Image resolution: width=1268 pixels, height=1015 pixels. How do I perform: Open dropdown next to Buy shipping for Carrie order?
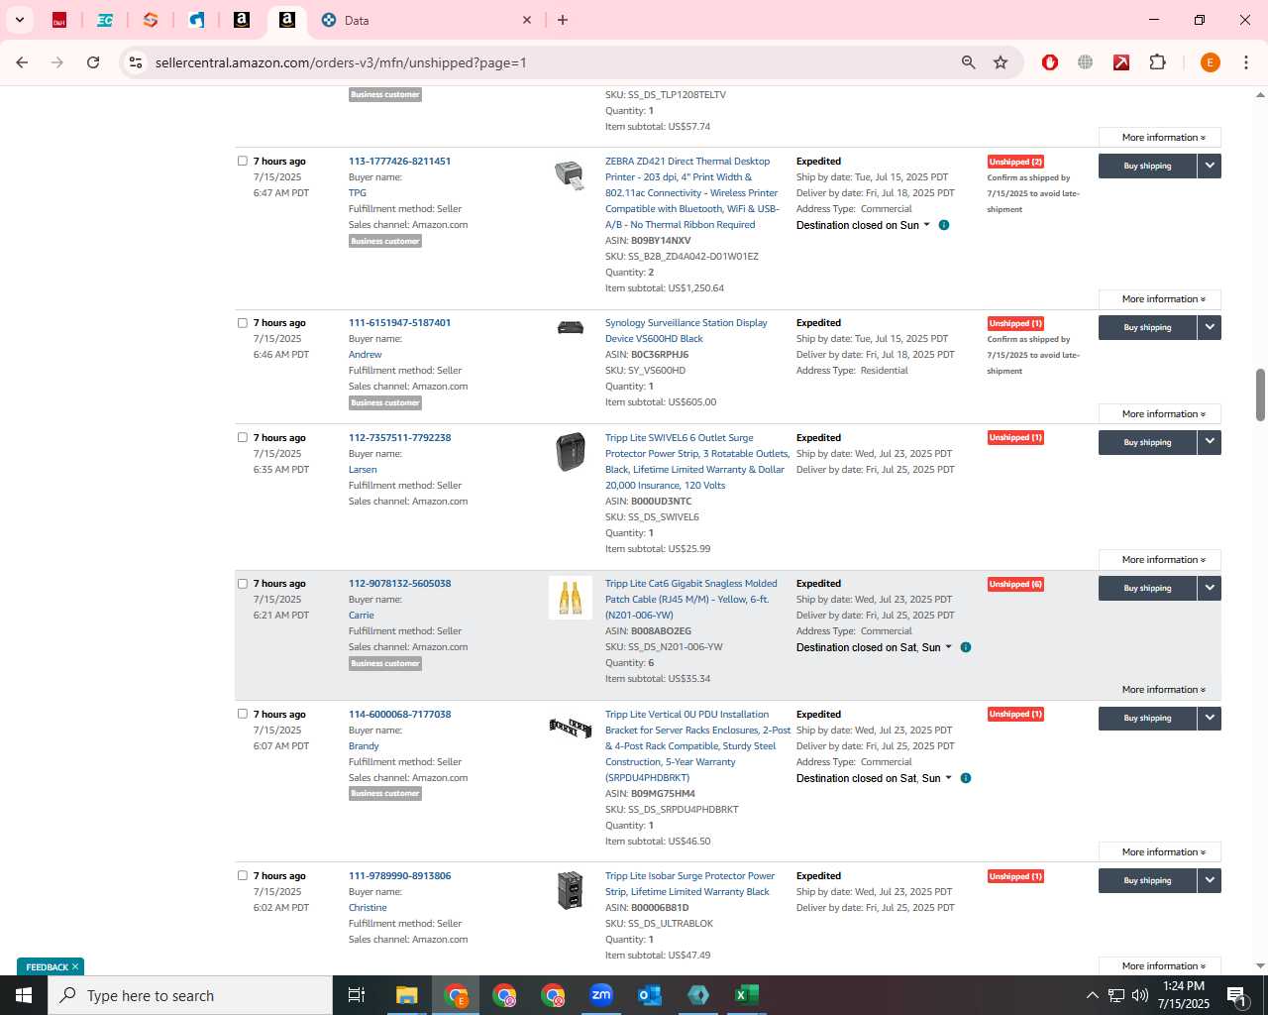click(x=1210, y=588)
